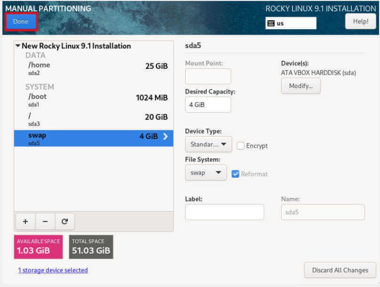Open the Device Type dropdown
Screen dimensions: 380x287
coord(208,144)
